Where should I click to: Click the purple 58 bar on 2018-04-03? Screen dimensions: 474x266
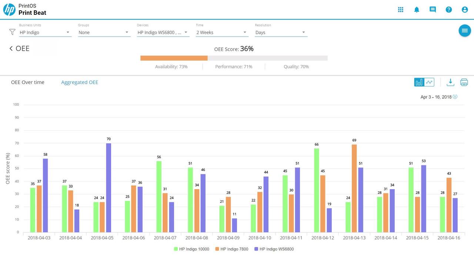[x=46, y=195]
